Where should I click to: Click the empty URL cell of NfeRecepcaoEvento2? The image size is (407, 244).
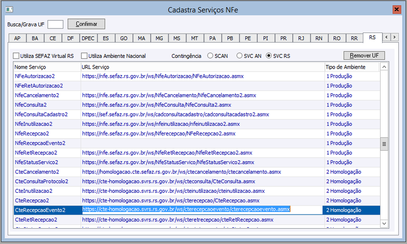[x=202, y=144]
